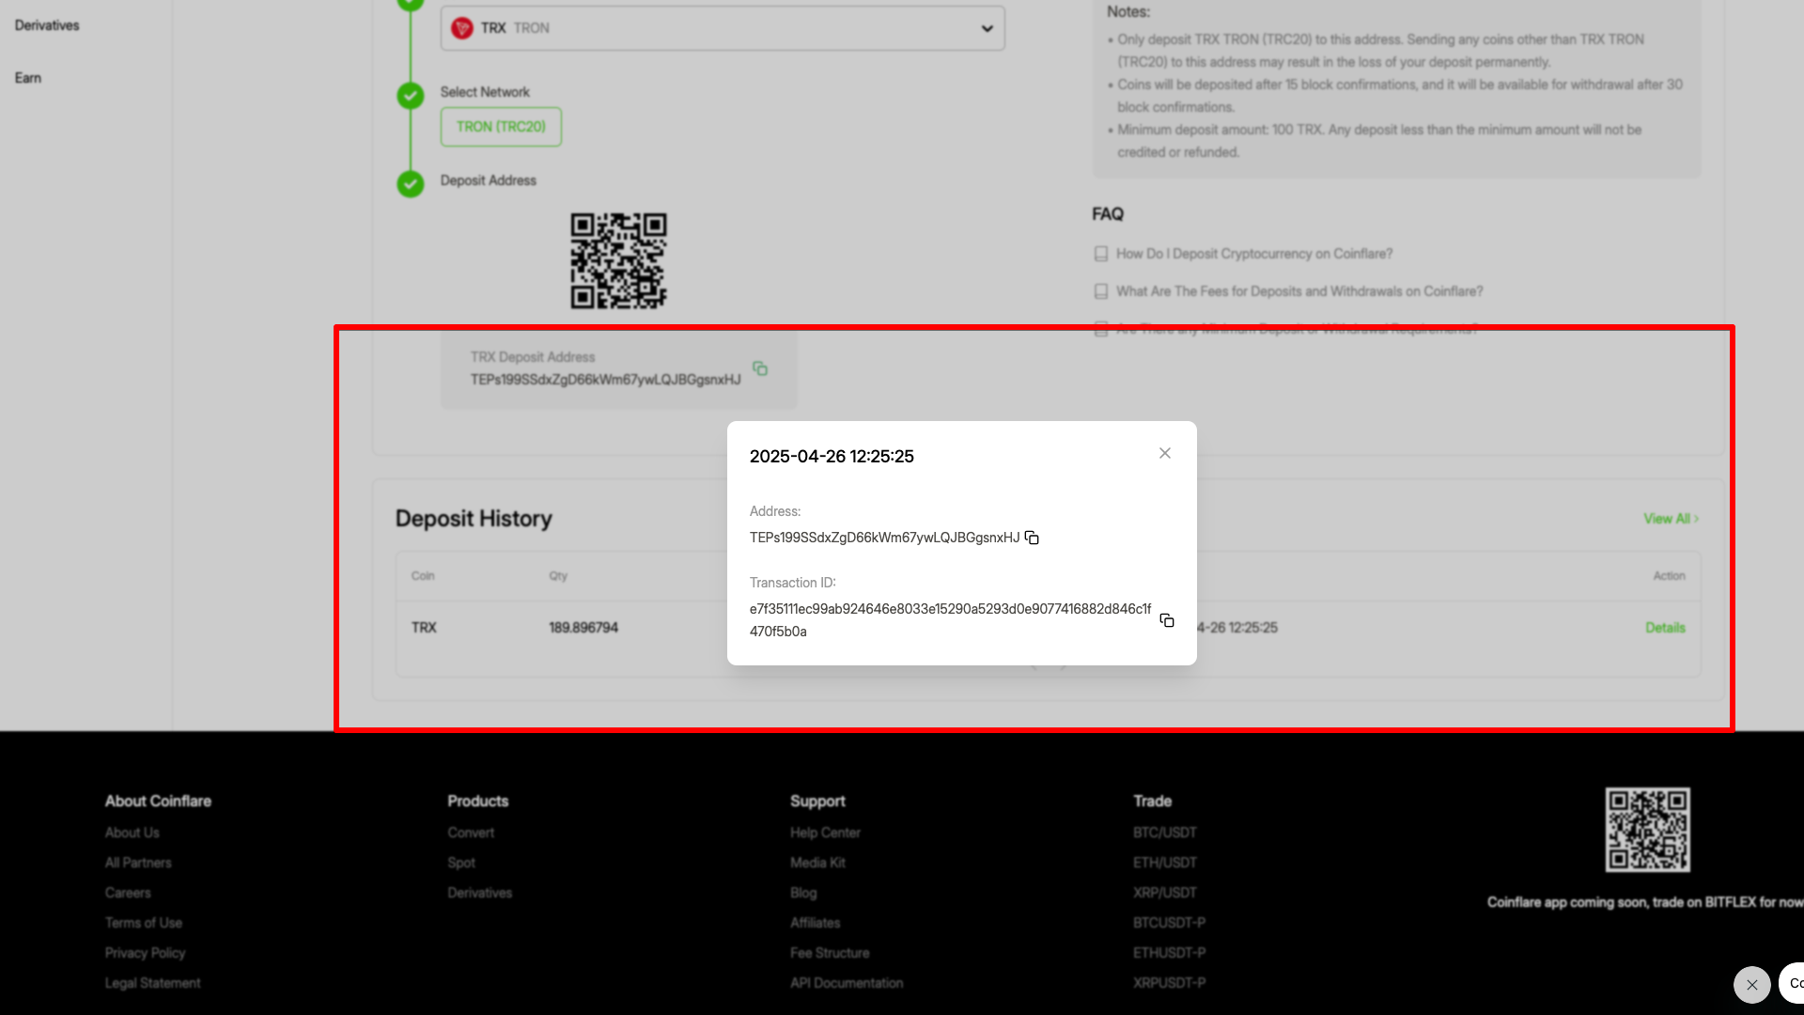1804x1015 pixels.
Task: Select the popup timestamp 2025-04-26 12:25:25
Action: (832, 457)
